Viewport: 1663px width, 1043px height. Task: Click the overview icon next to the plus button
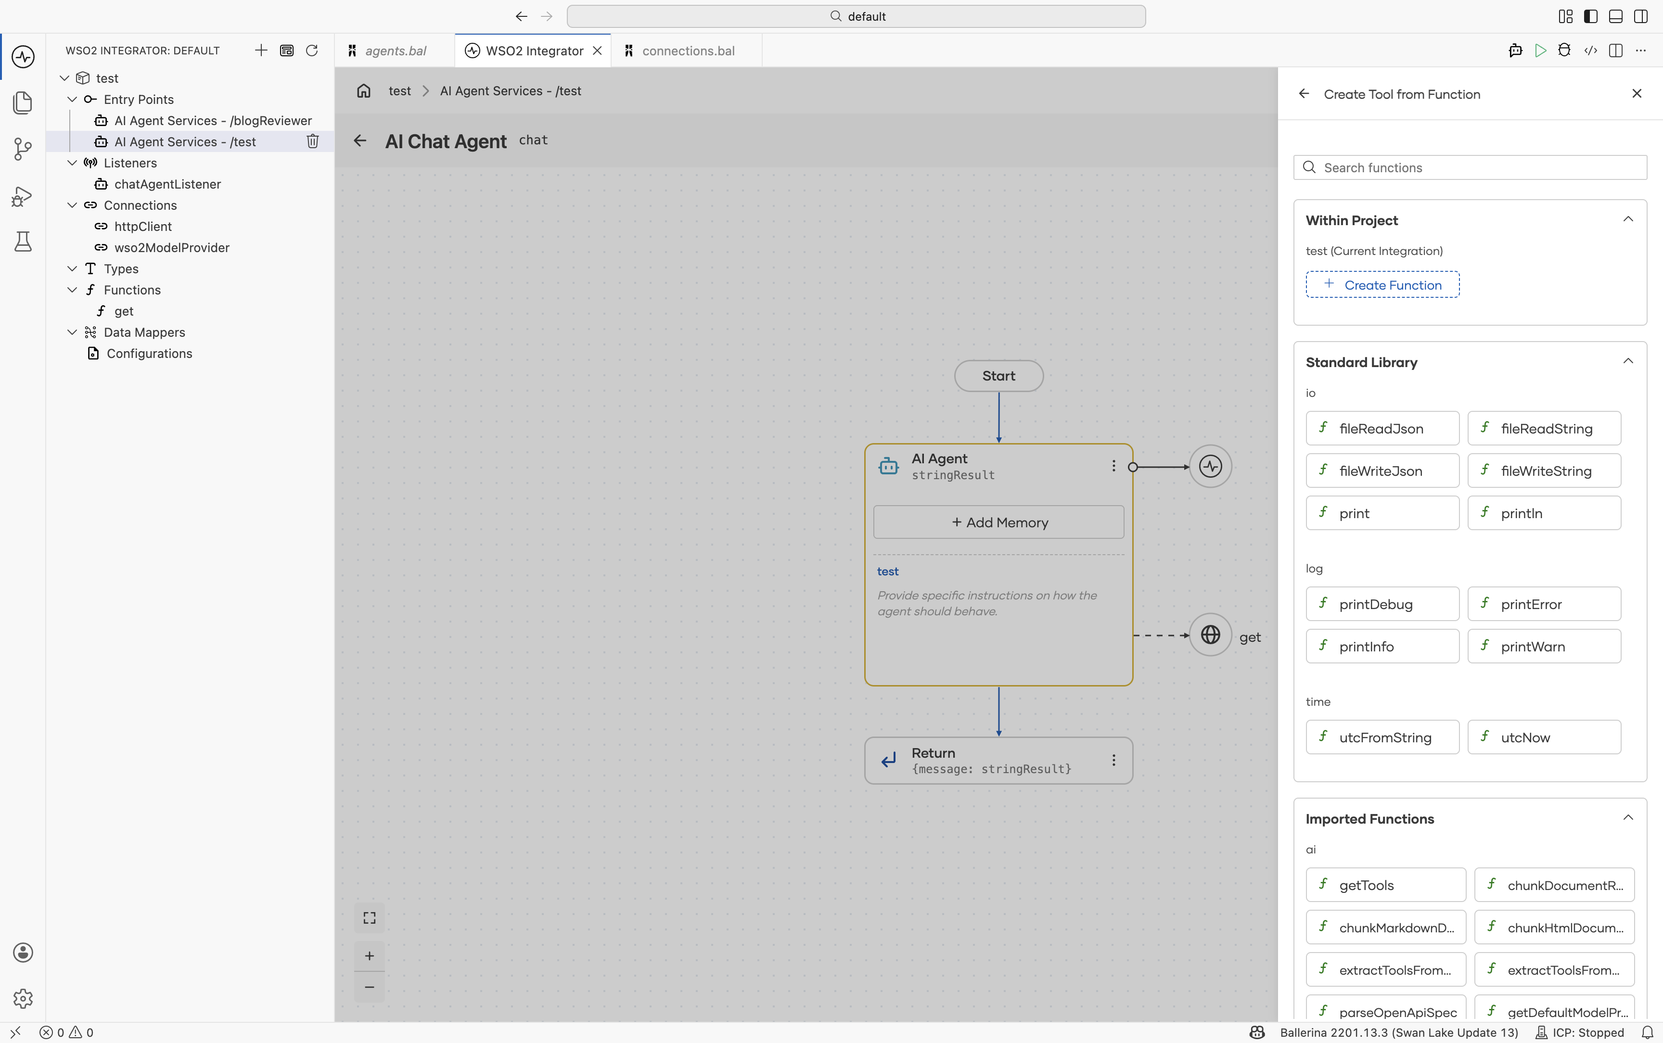(x=287, y=51)
